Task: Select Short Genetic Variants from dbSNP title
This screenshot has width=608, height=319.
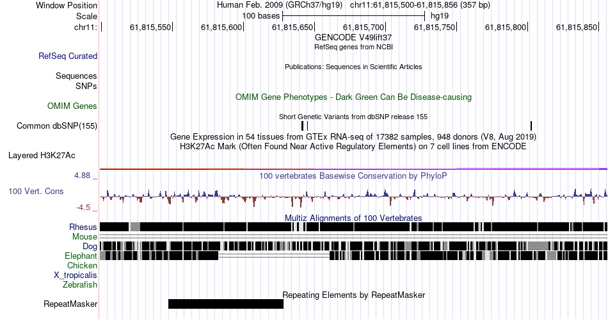Action: tap(353, 117)
